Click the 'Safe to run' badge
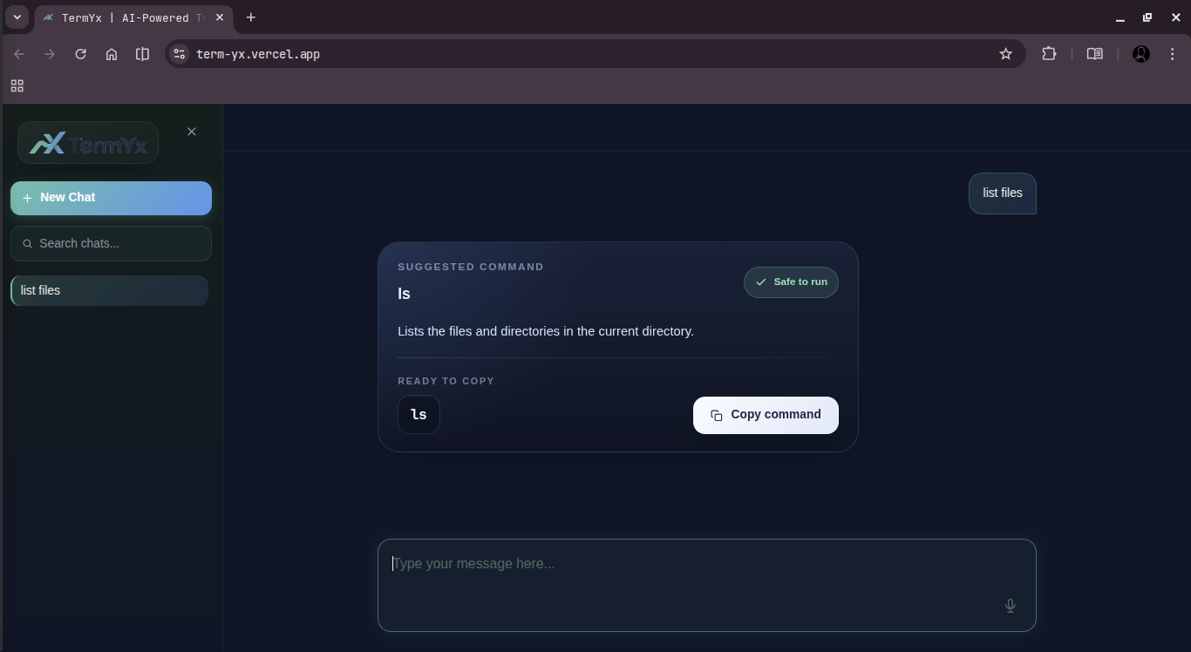 click(x=791, y=282)
